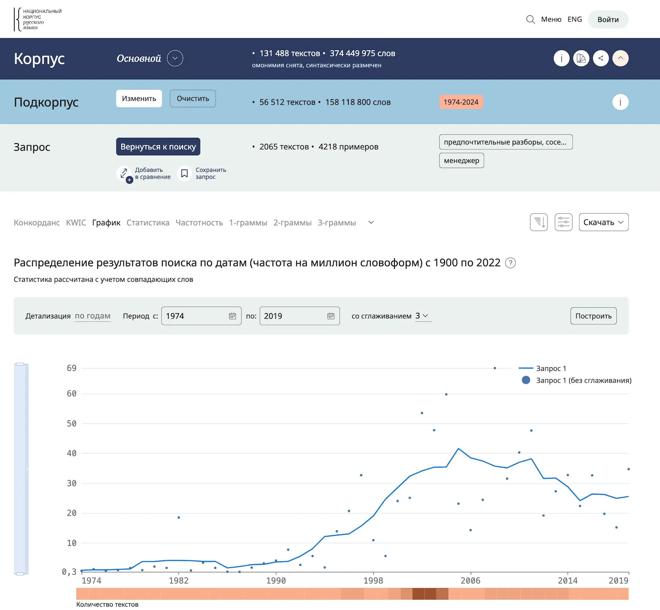Open the Статистика tab

(148, 223)
